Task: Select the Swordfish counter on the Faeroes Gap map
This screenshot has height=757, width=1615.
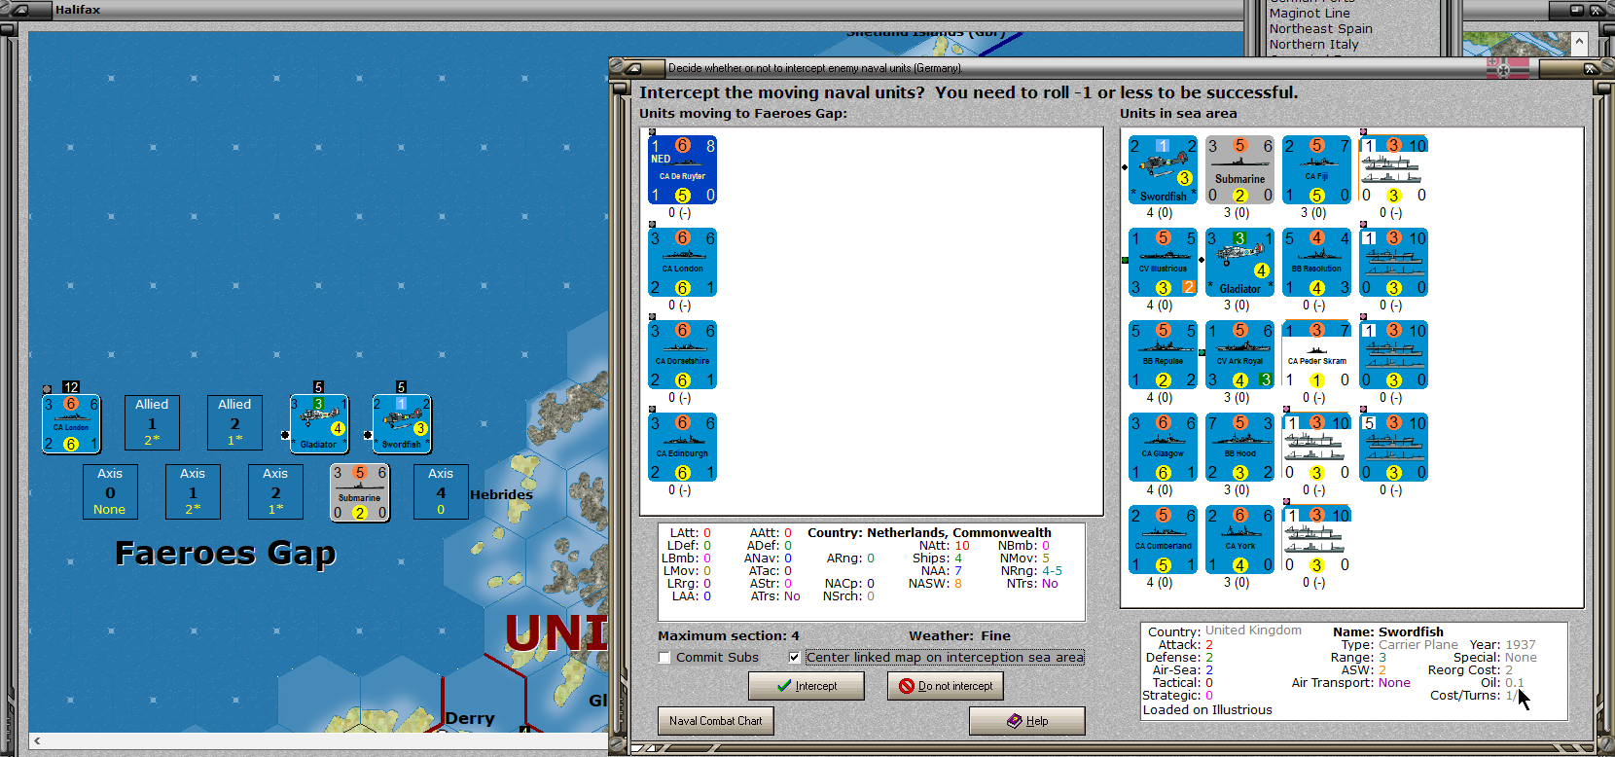Action: pyautogui.click(x=402, y=423)
